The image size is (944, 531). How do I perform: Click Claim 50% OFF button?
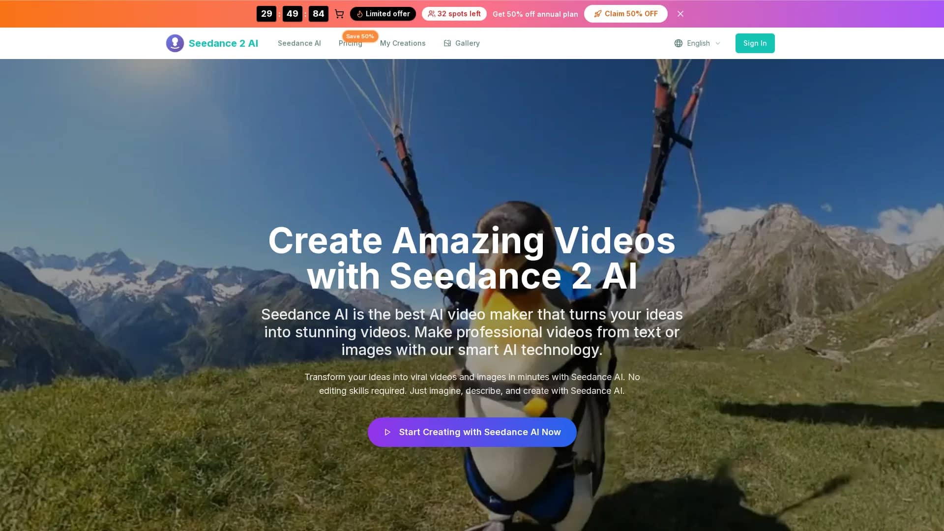coord(626,14)
